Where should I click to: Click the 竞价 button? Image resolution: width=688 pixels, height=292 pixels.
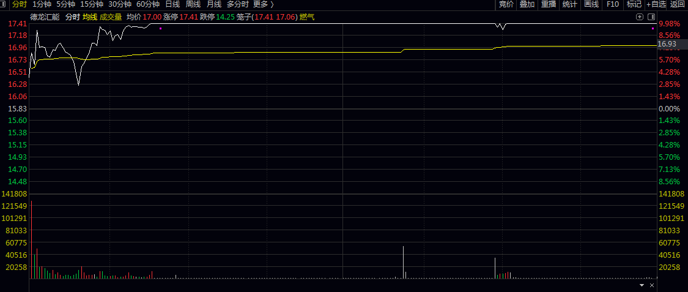(506, 4)
